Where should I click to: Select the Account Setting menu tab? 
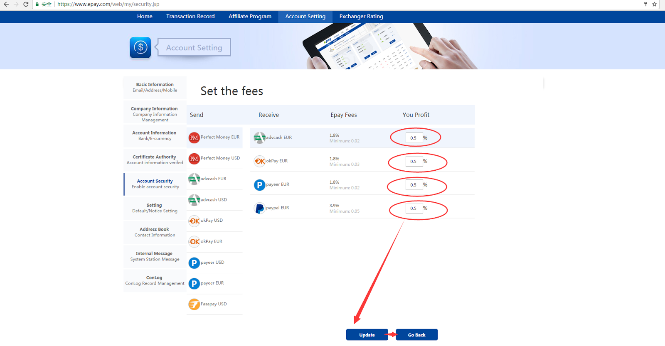click(305, 16)
